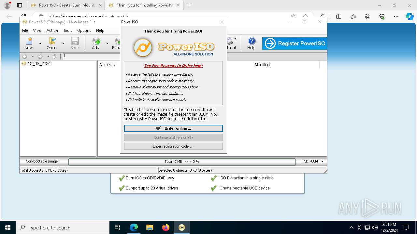
Task: Expand the Back history dropdown arrow
Action: click(33, 57)
